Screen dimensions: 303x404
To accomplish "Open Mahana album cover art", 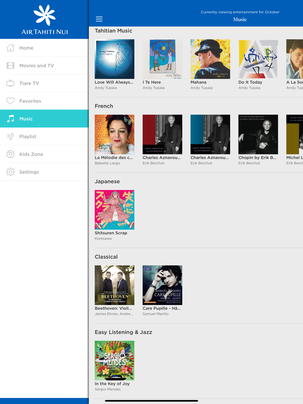I will 210,59.
